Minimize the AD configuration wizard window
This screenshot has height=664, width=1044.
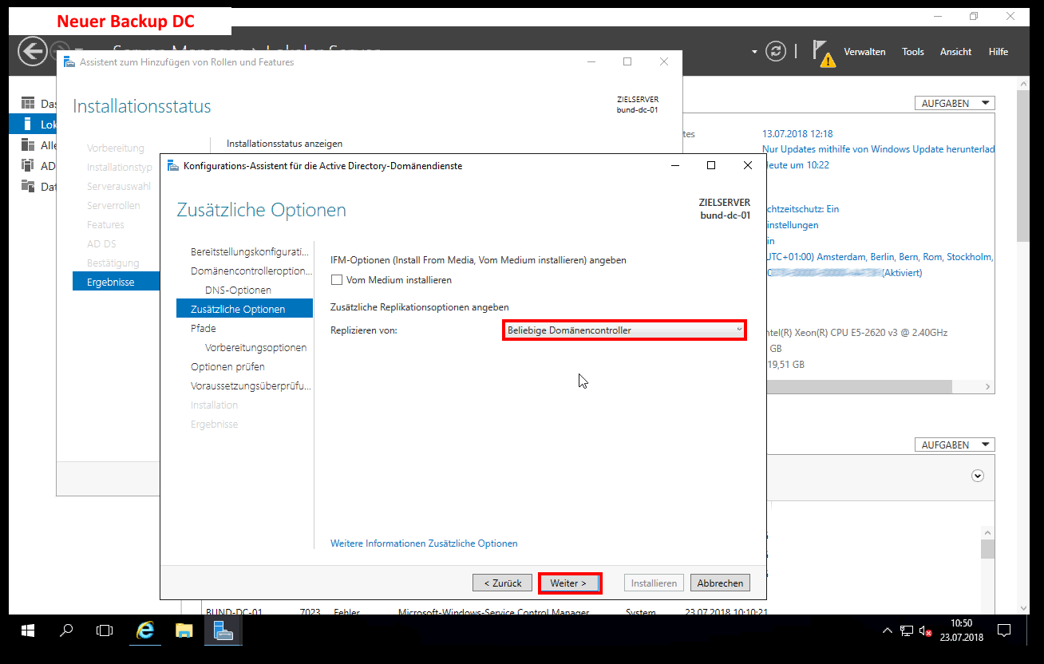(x=675, y=166)
